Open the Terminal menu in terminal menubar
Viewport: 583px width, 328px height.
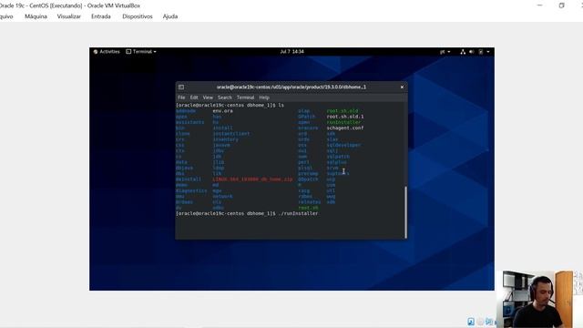click(245, 97)
